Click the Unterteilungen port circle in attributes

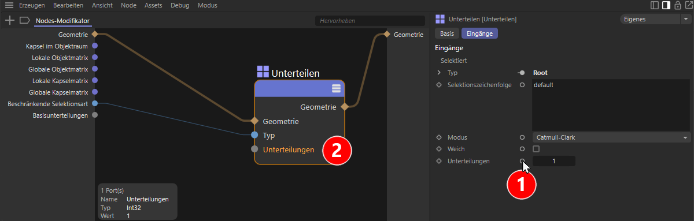click(x=522, y=161)
